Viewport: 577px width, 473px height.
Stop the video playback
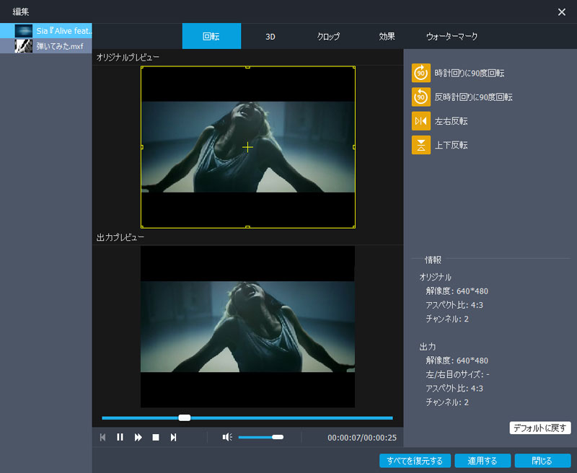(x=156, y=437)
